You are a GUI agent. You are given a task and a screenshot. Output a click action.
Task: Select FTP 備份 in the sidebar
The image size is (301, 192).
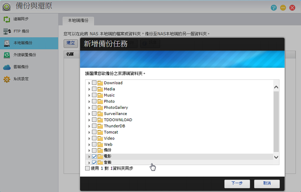[29, 31]
